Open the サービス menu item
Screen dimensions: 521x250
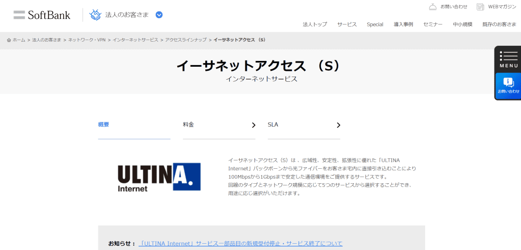coord(347,24)
